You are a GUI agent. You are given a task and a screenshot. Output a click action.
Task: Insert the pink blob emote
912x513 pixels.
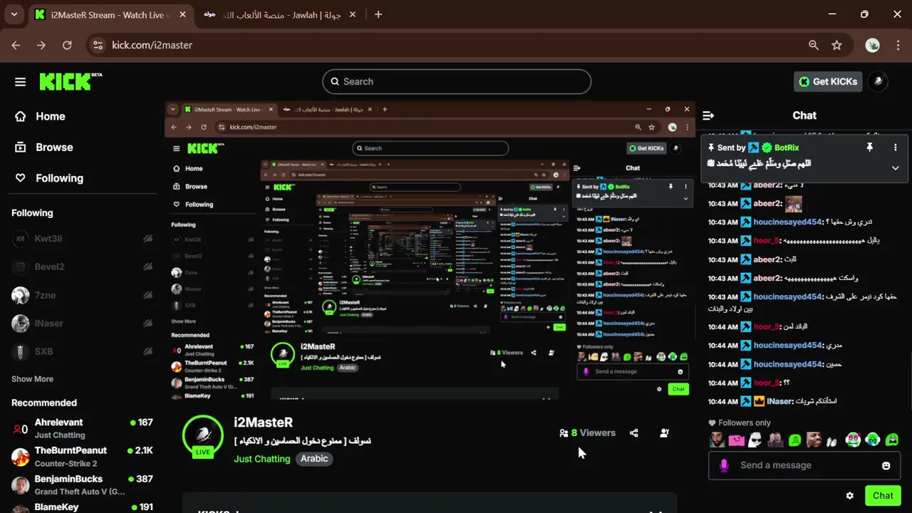click(737, 440)
